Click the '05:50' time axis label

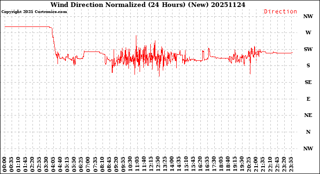coord(74,165)
